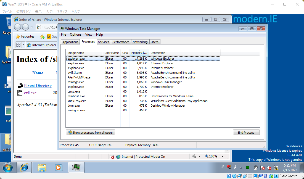Image resolution: width=304 pixels, height=179 pixels.
Task: Select iexplore.exe using 4,812 K memory
Action: tap(143, 63)
